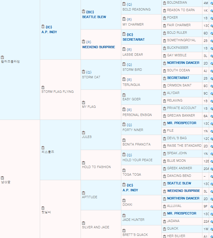This screenshot has width=213, height=238.
Task: Click the horse name 남산꽃
Action: (6, 182)
